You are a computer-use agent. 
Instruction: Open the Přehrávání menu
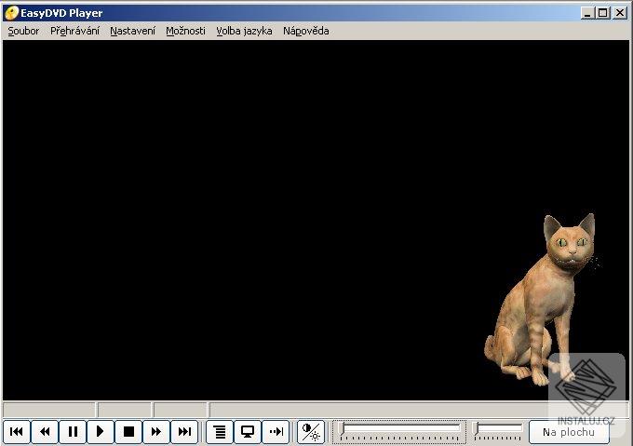pos(74,31)
